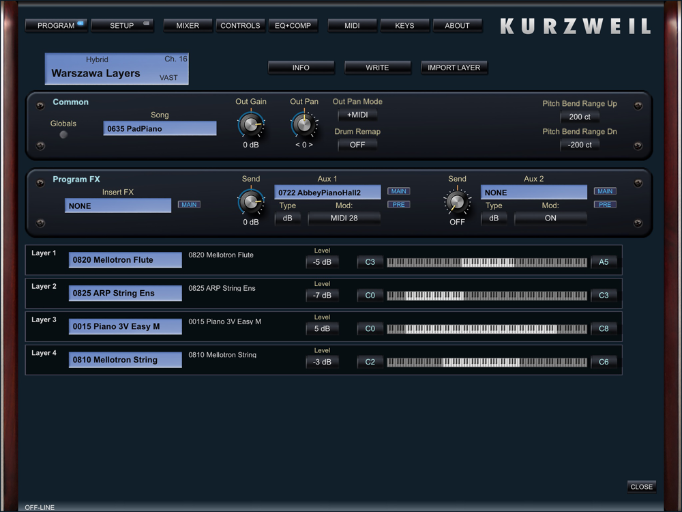Select Layer 2 program 0825 ARP String Ens
The image size is (682, 512).
click(125, 293)
